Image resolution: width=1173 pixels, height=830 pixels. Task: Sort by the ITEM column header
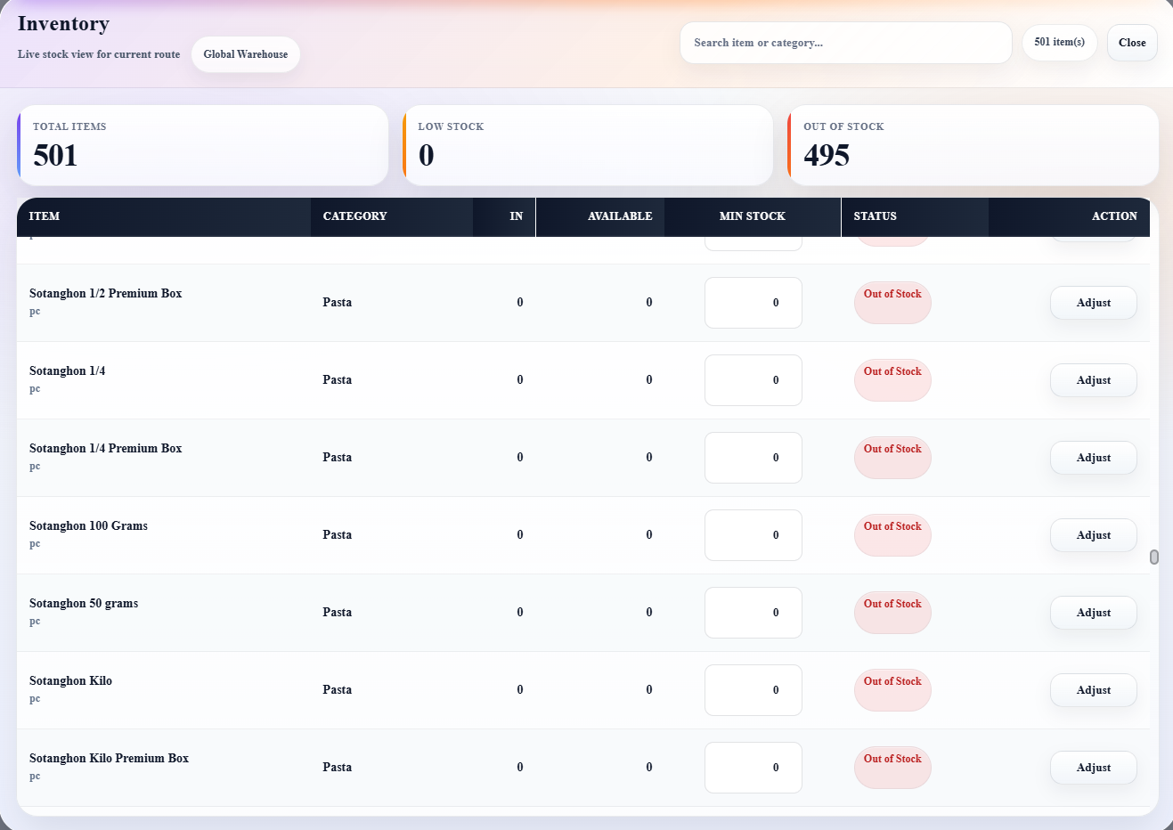click(164, 216)
